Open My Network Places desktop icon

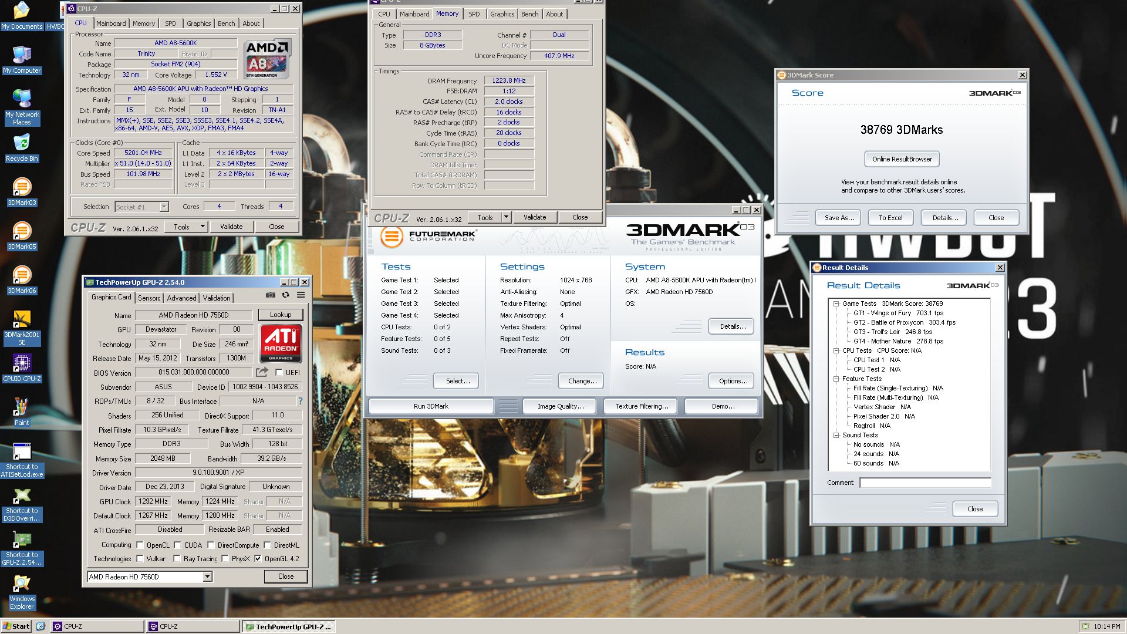[x=22, y=107]
